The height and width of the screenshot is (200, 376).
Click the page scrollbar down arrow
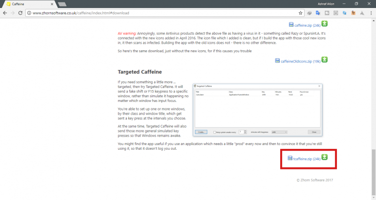[x=374, y=198]
